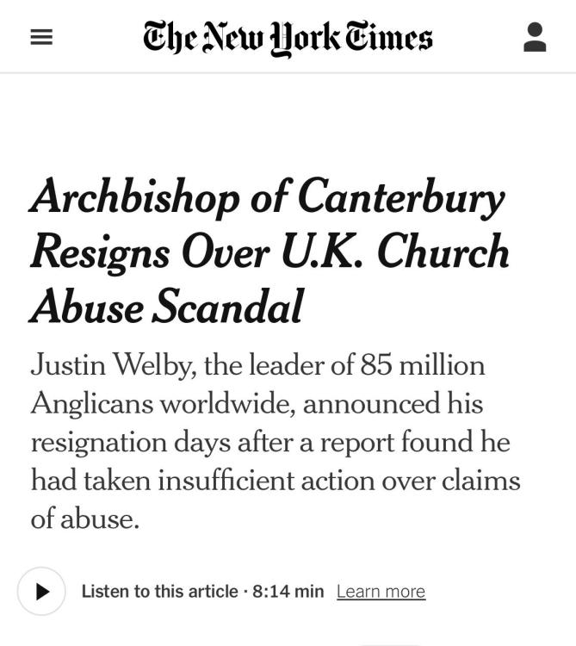Click the account profile icon
This screenshot has width=576, height=646.
point(535,37)
